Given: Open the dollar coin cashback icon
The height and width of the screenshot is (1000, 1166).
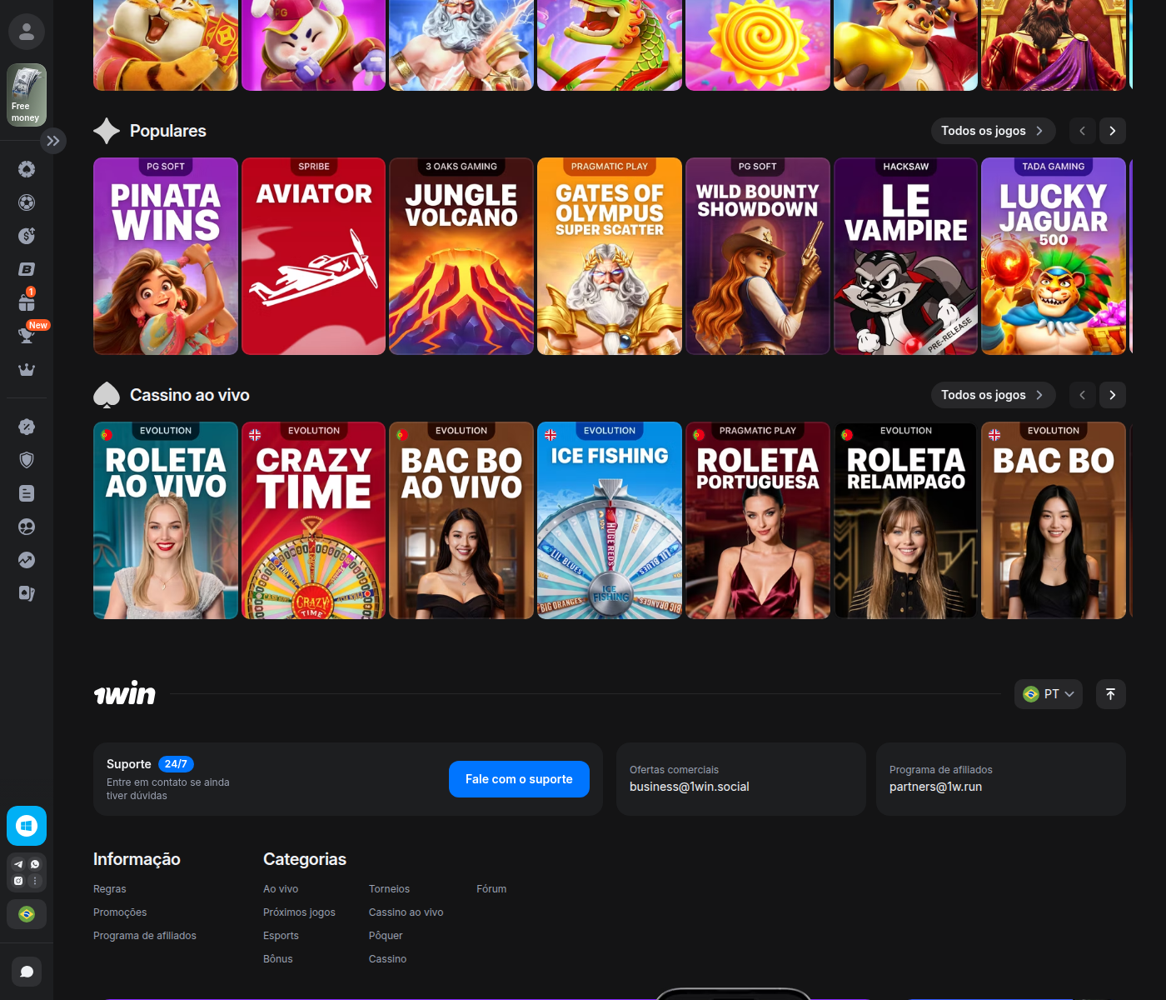Looking at the screenshot, I should point(27,236).
